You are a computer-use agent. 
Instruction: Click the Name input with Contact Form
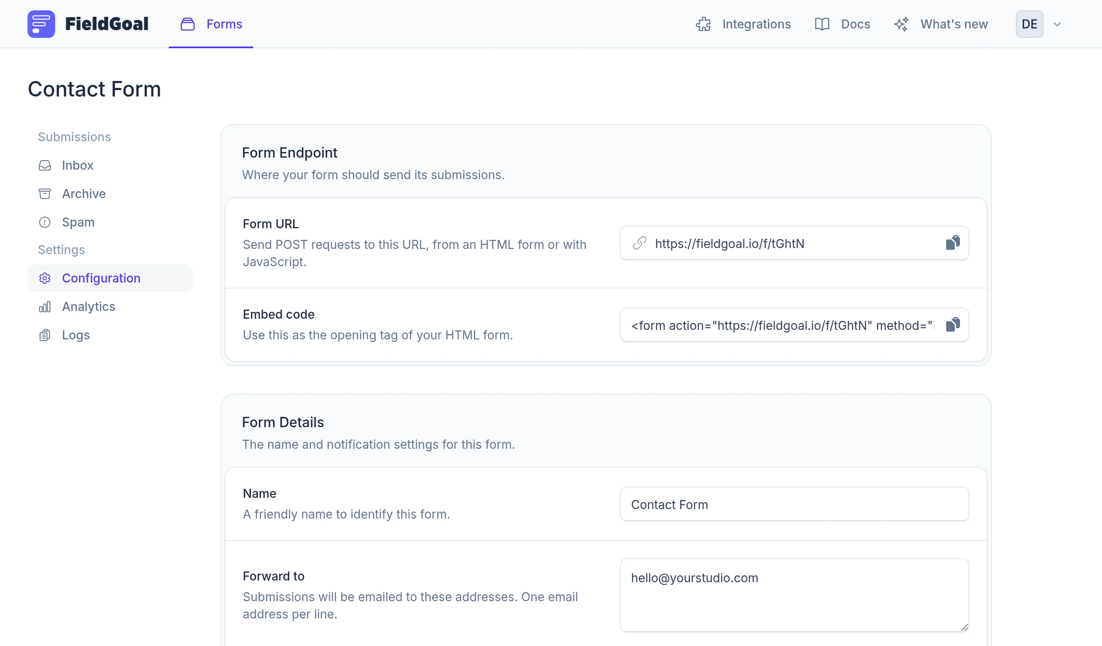coord(795,504)
